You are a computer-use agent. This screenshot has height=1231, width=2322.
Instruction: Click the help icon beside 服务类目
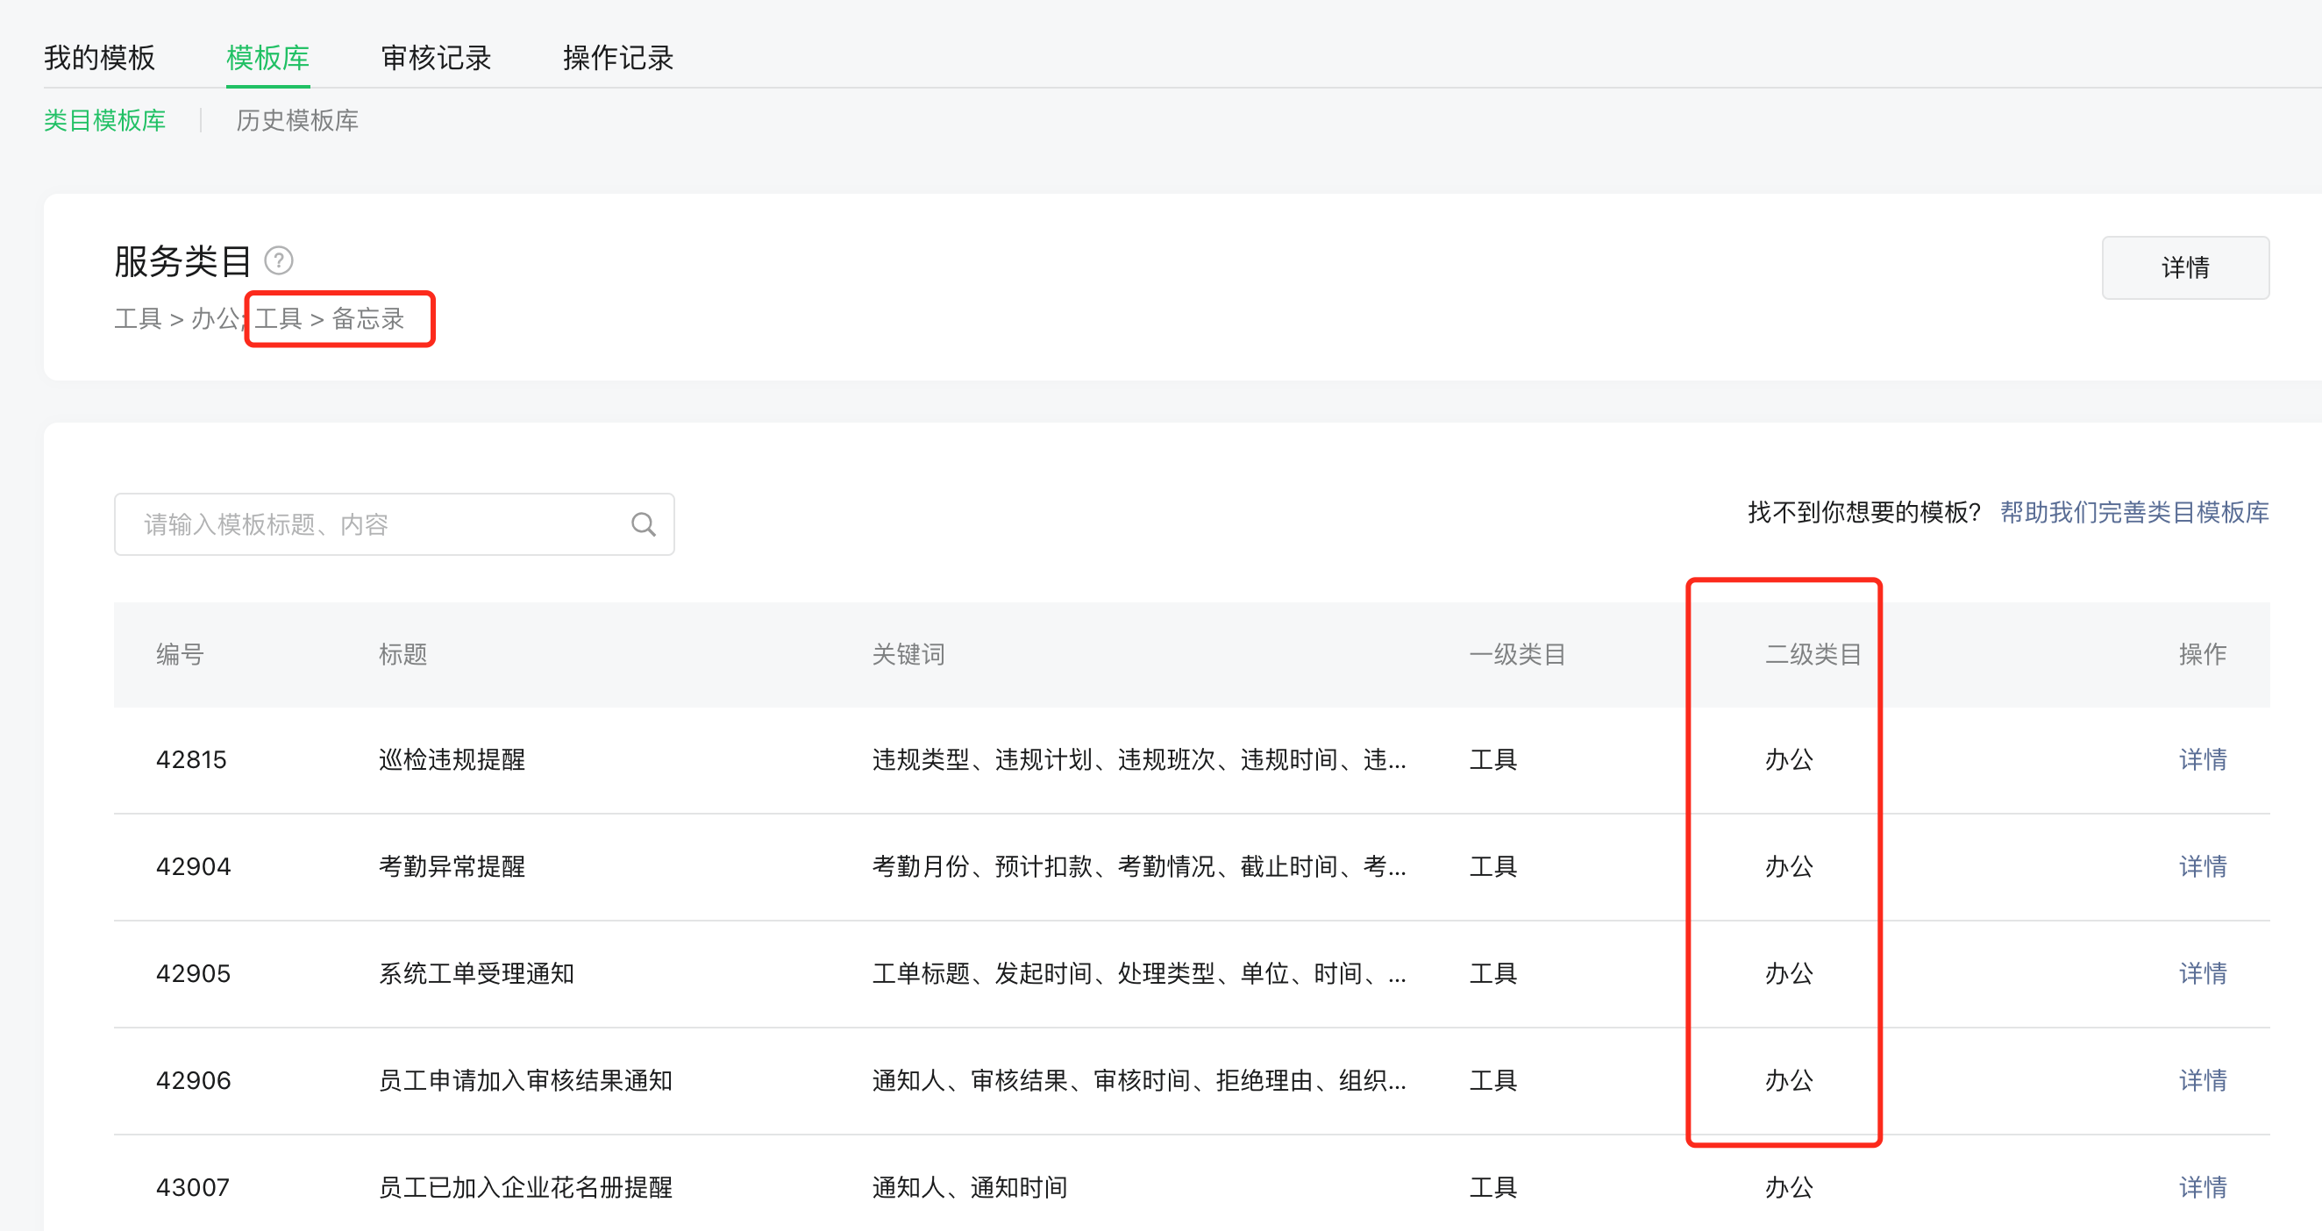tap(279, 261)
